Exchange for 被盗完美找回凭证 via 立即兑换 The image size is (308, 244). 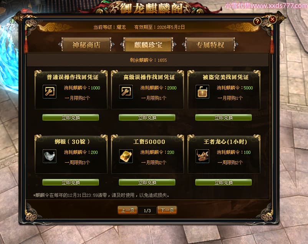tap(224, 117)
